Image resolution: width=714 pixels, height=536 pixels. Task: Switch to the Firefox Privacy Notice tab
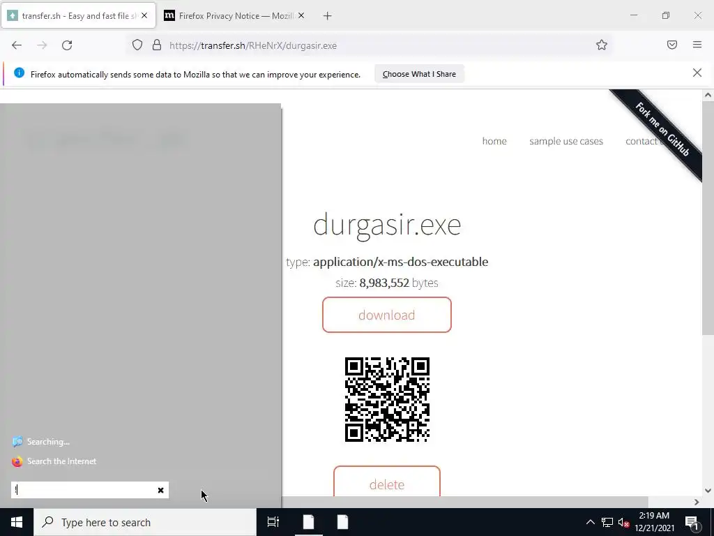point(234,16)
